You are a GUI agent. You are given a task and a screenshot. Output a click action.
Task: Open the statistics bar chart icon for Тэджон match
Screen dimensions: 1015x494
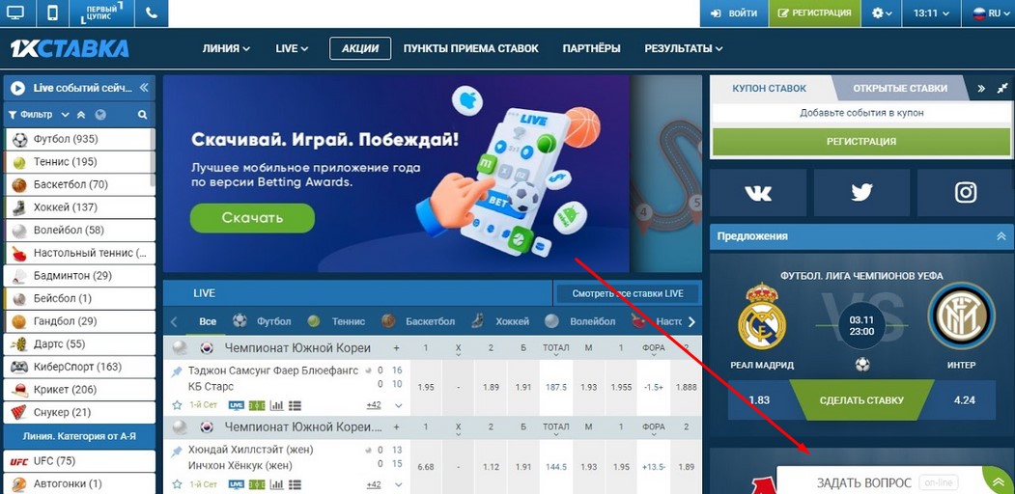(276, 405)
